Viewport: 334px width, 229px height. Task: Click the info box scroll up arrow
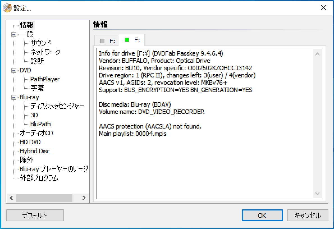click(317, 54)
